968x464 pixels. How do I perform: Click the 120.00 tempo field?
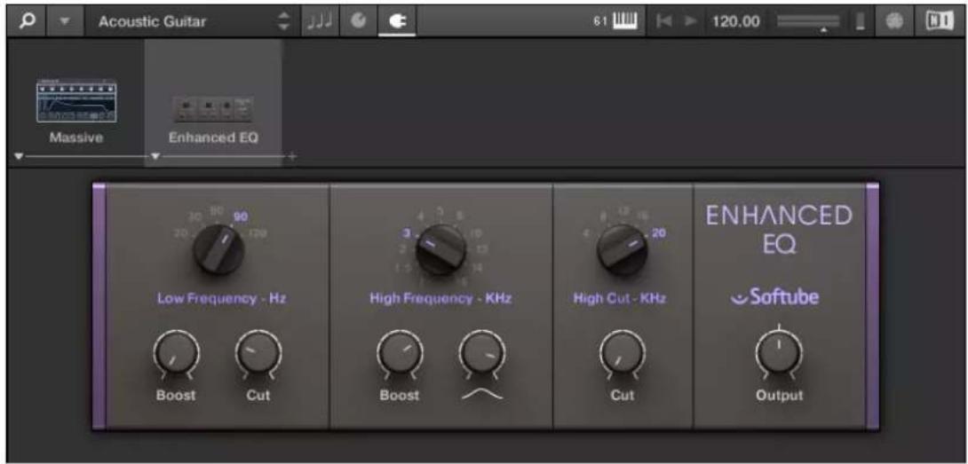[x=736, y=22]
